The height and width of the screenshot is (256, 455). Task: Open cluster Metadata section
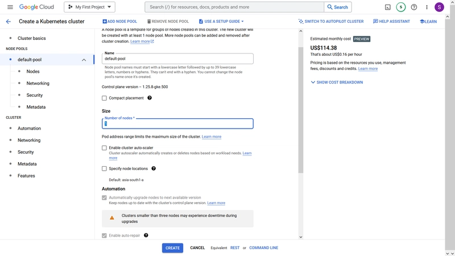coord(27,164)
